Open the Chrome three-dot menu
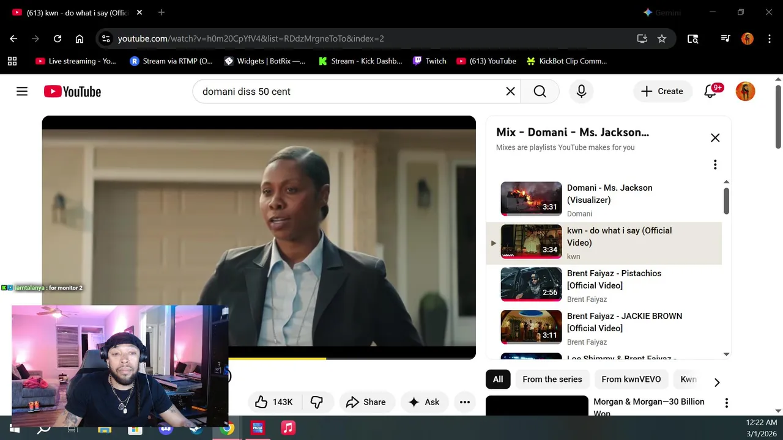The width and height of the screenshot is (783, 440). tap(769, 38)
